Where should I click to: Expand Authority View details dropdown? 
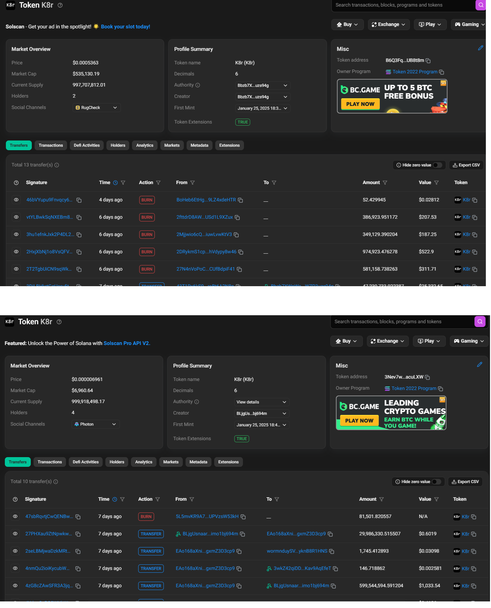click(x=262, y=402)
